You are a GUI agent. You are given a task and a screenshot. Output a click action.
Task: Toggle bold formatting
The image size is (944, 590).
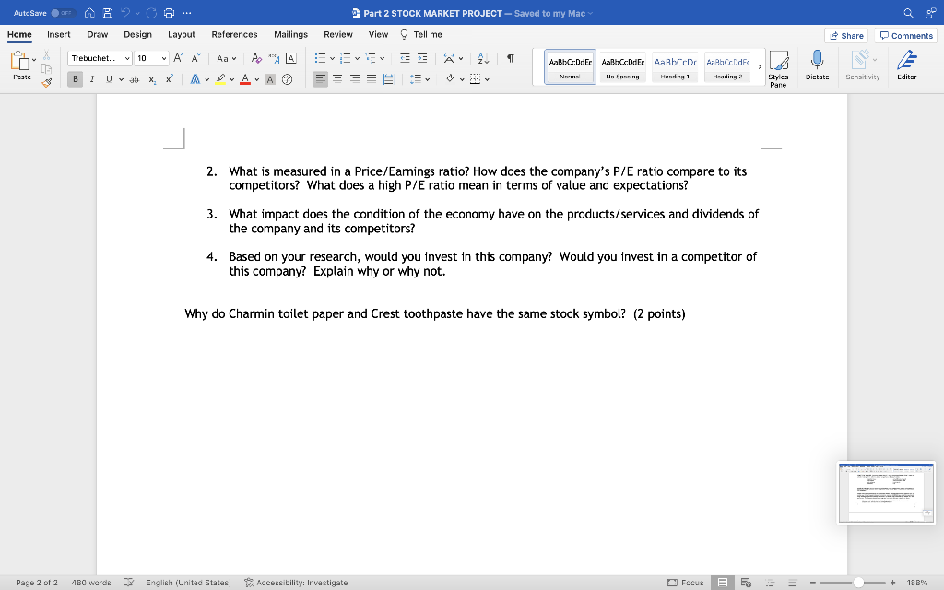click(x=76, y=78)
